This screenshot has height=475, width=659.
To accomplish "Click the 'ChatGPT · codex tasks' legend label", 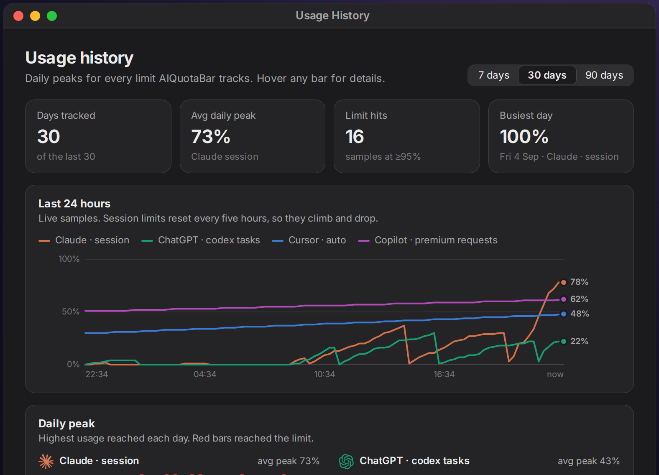I will 209,240.
